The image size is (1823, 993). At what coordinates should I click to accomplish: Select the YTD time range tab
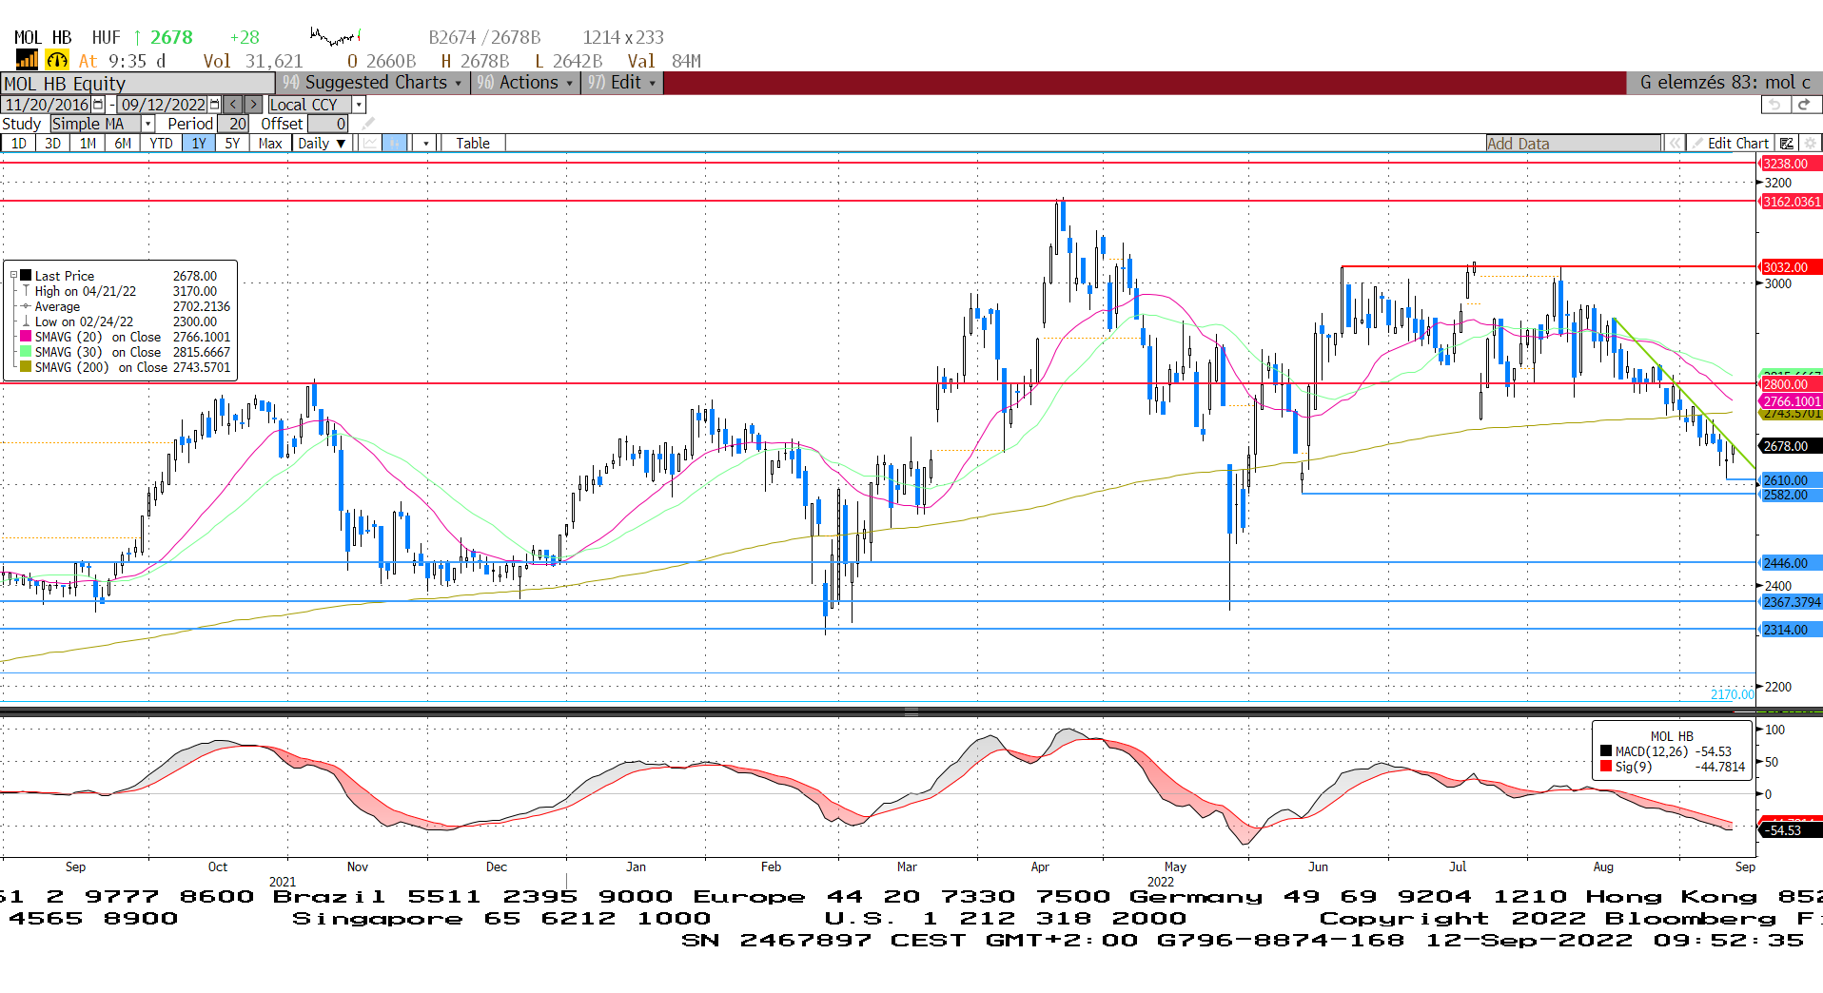tap(161, 144)
